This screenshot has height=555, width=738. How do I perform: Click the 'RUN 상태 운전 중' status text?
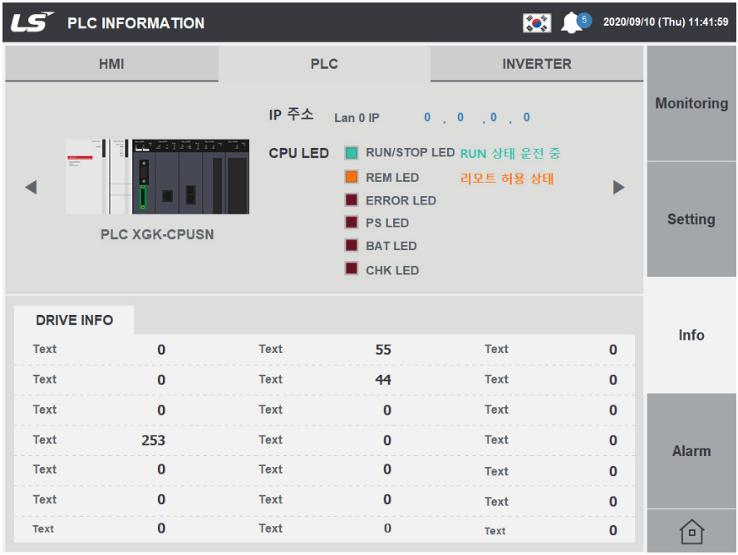(510, 154)
